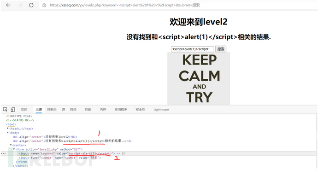Image resolution: width=318 pixels, height=170 pixels.
Task: Select the input type submit DOM line
Action: click(60, 158)
